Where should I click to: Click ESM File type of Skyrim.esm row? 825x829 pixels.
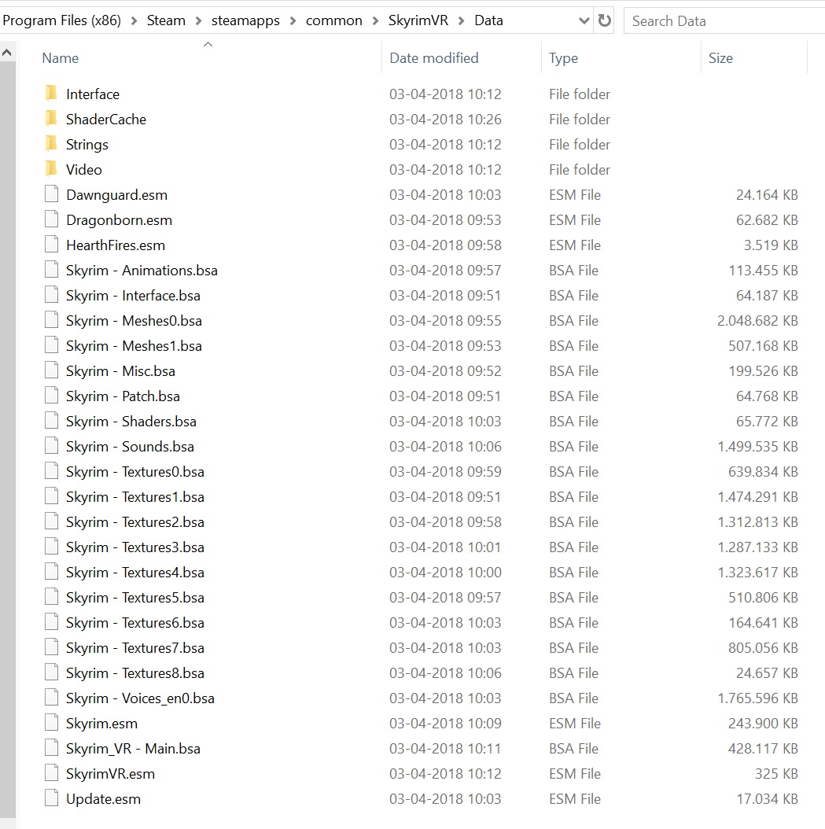pyautogui.click(x=574, y=723)
